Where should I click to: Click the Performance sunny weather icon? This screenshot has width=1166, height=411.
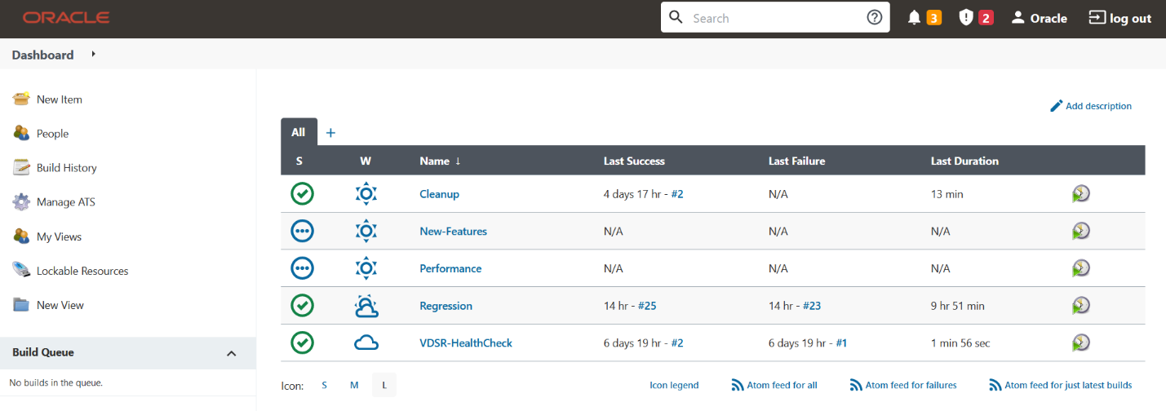[x=366, y=268]
